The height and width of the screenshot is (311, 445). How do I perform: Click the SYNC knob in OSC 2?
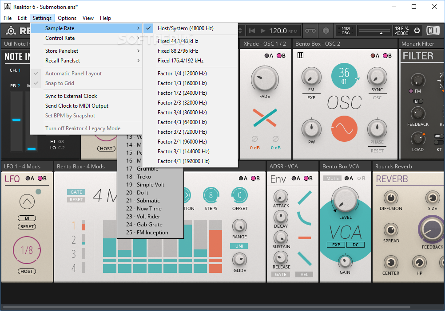[x=377, y=77]
